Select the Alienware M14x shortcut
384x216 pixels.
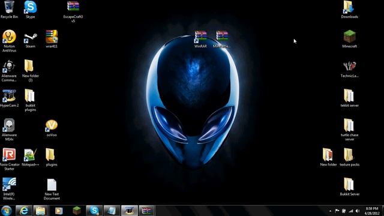click(x=9, y=130)
